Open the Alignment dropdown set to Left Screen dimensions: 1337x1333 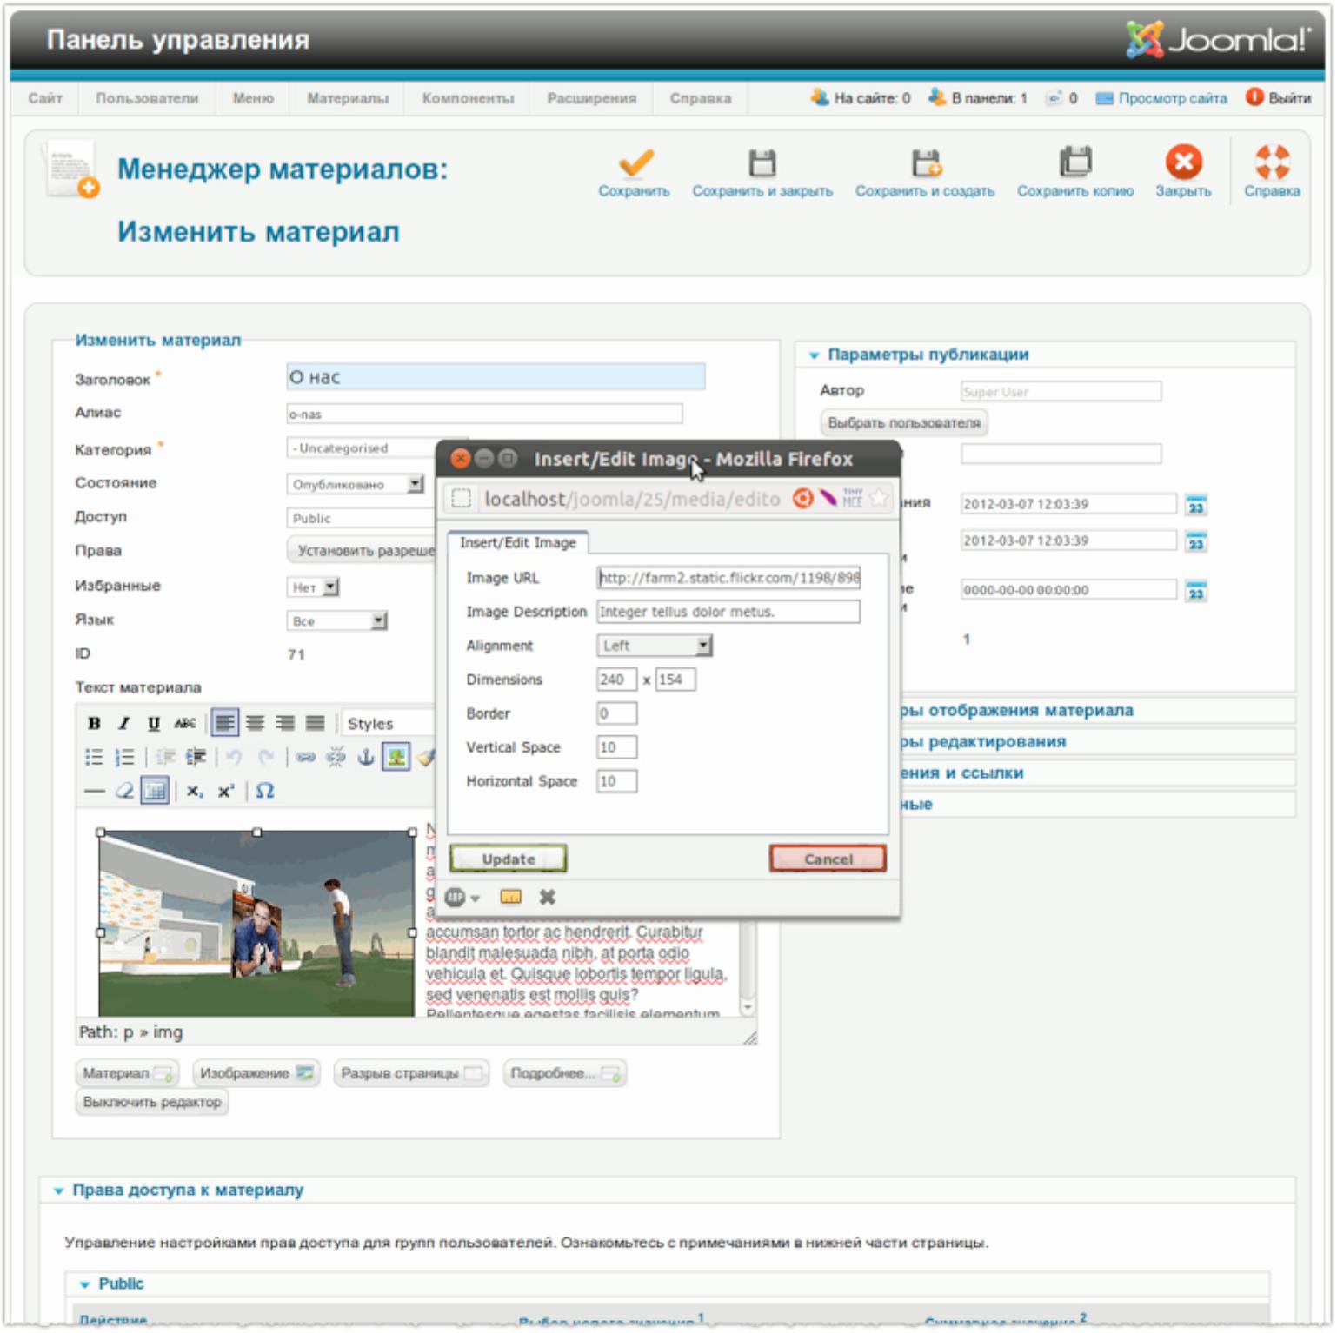click(655, 646)
